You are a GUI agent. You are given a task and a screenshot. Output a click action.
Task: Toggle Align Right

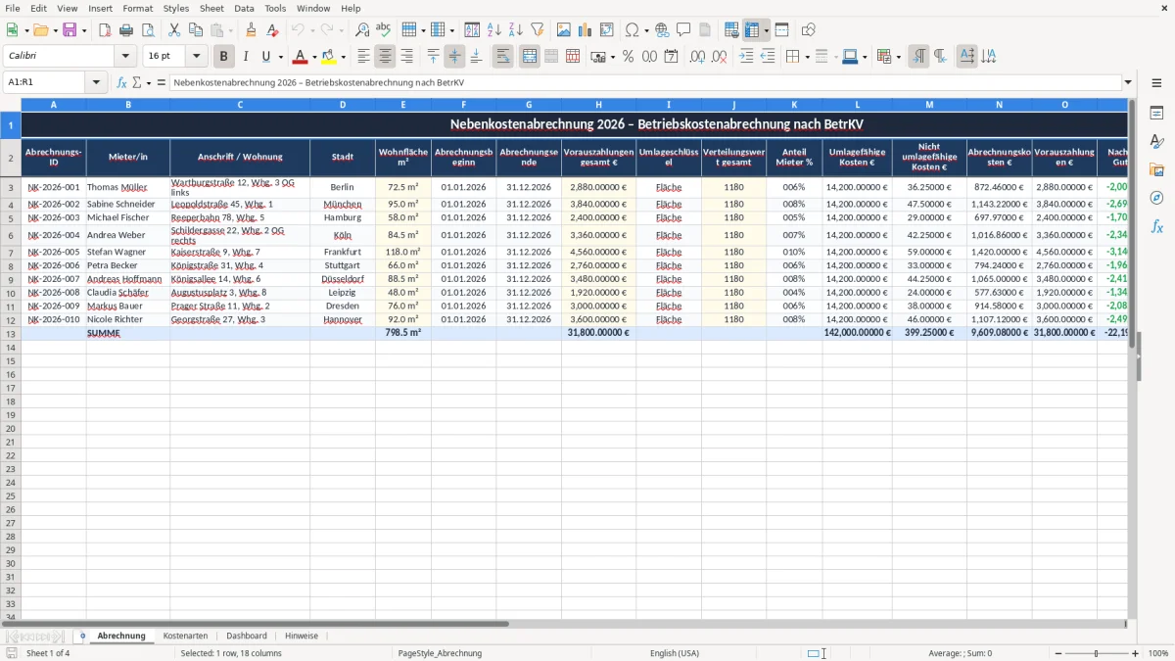coord(406,57)
